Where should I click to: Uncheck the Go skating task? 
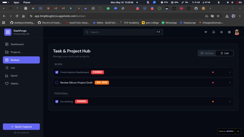(x=57, y=101)
